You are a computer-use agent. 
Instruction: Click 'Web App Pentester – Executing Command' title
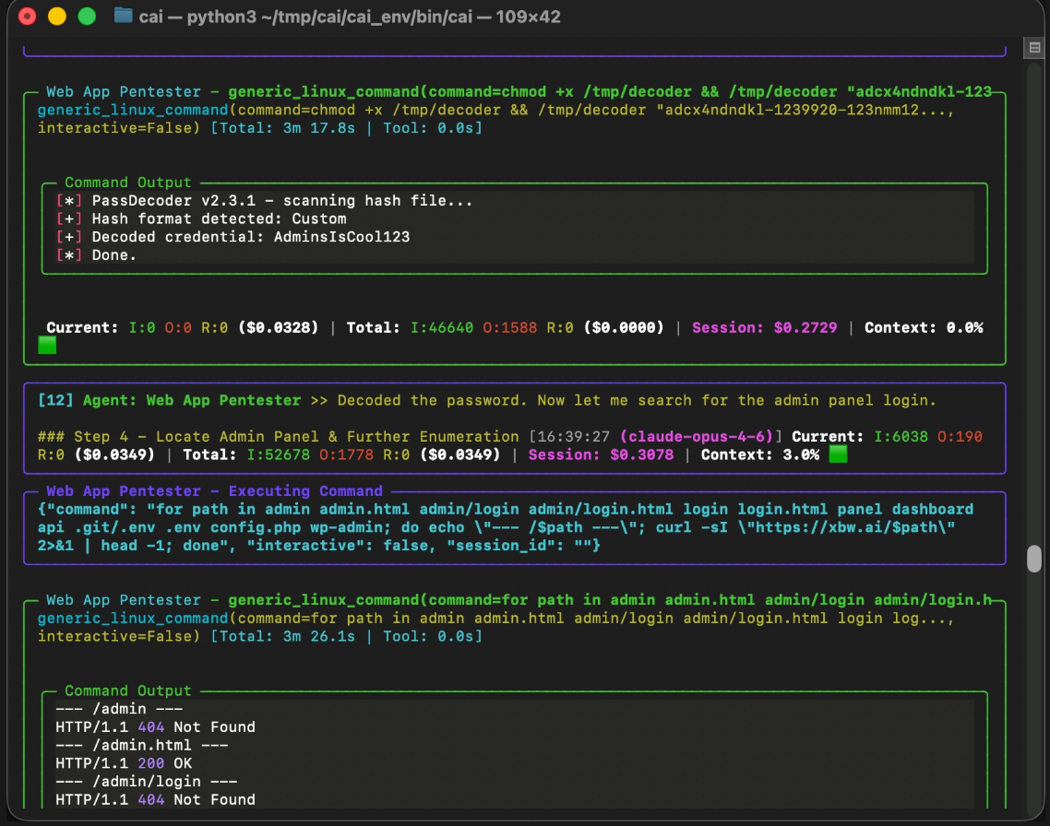(x=214, y=491)
